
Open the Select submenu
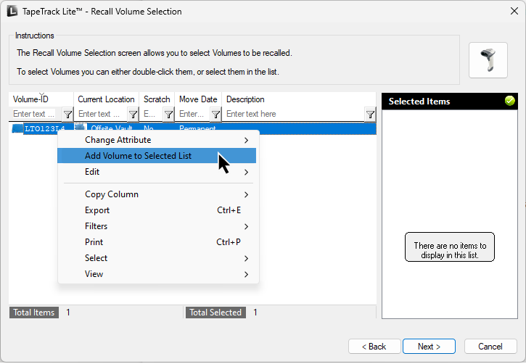pos(157,258)
